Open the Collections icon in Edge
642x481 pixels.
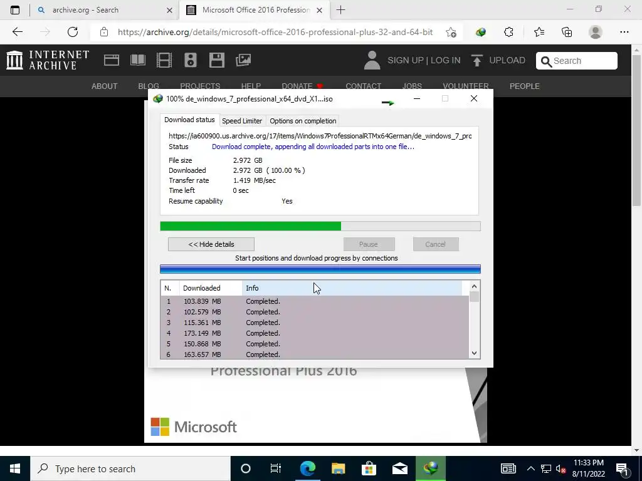pos(567,32)
